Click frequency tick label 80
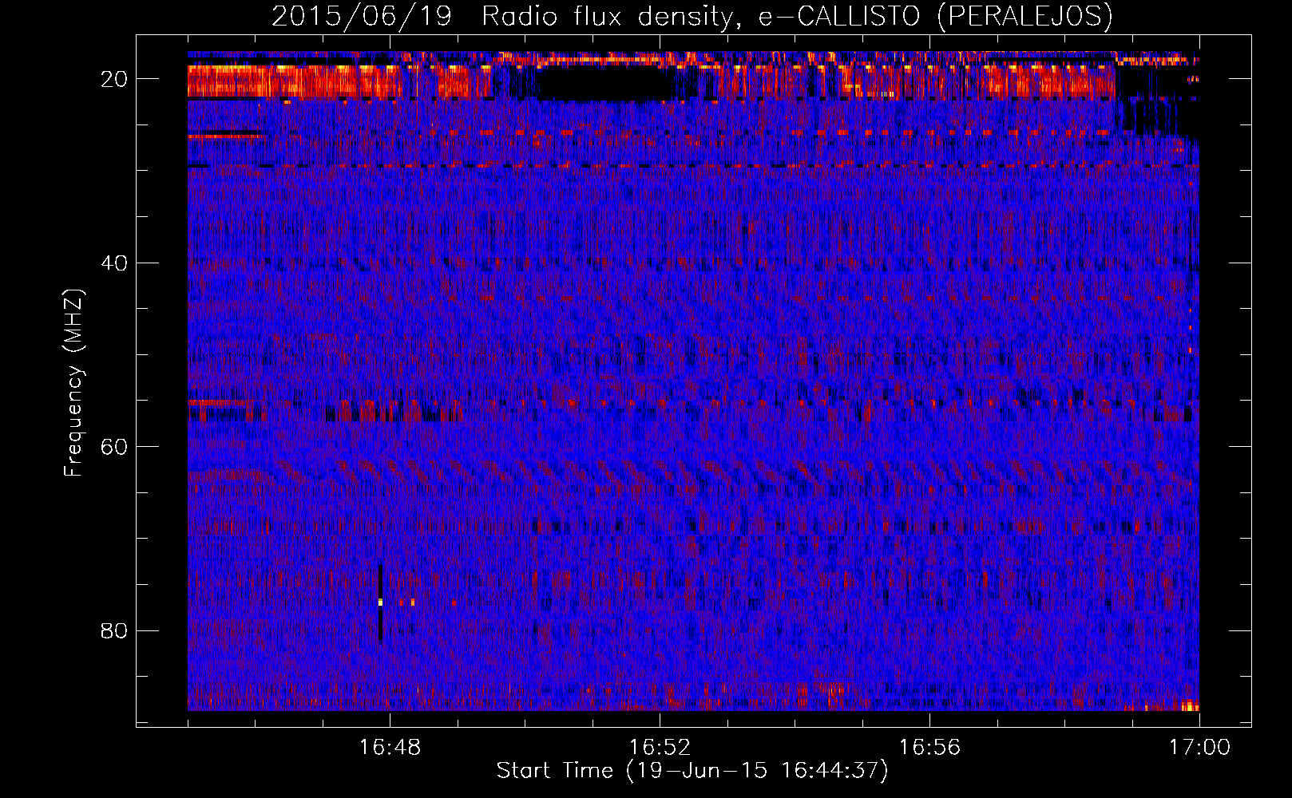The width and height of the screenshot is (1292, 798). point(115,630)
